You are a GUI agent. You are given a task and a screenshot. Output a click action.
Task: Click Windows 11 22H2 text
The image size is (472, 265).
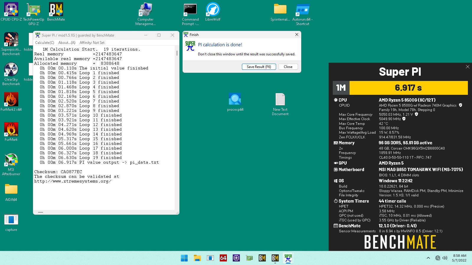coord(396,181)
